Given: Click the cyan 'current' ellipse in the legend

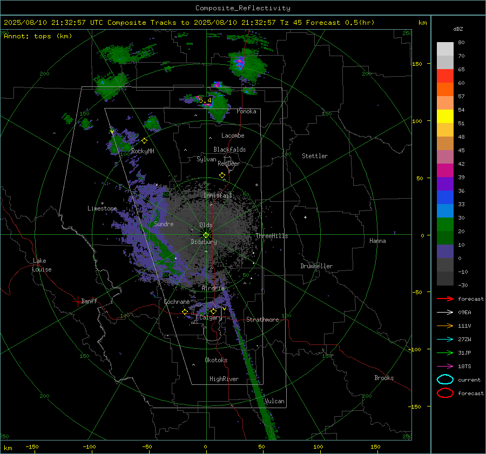Looking at the screenshot, I should (445, 380).
